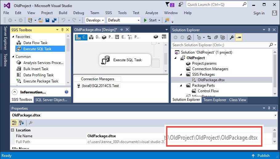Open Properties via the wrench icon in Solution Explorer
Image resolution: width=280 pixels, height=159 pixels.
232,37
